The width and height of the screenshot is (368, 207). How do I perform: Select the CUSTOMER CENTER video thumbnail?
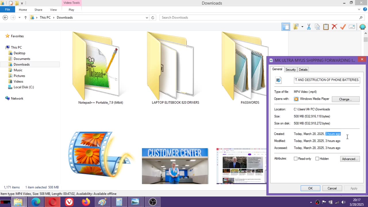(175, 166)
